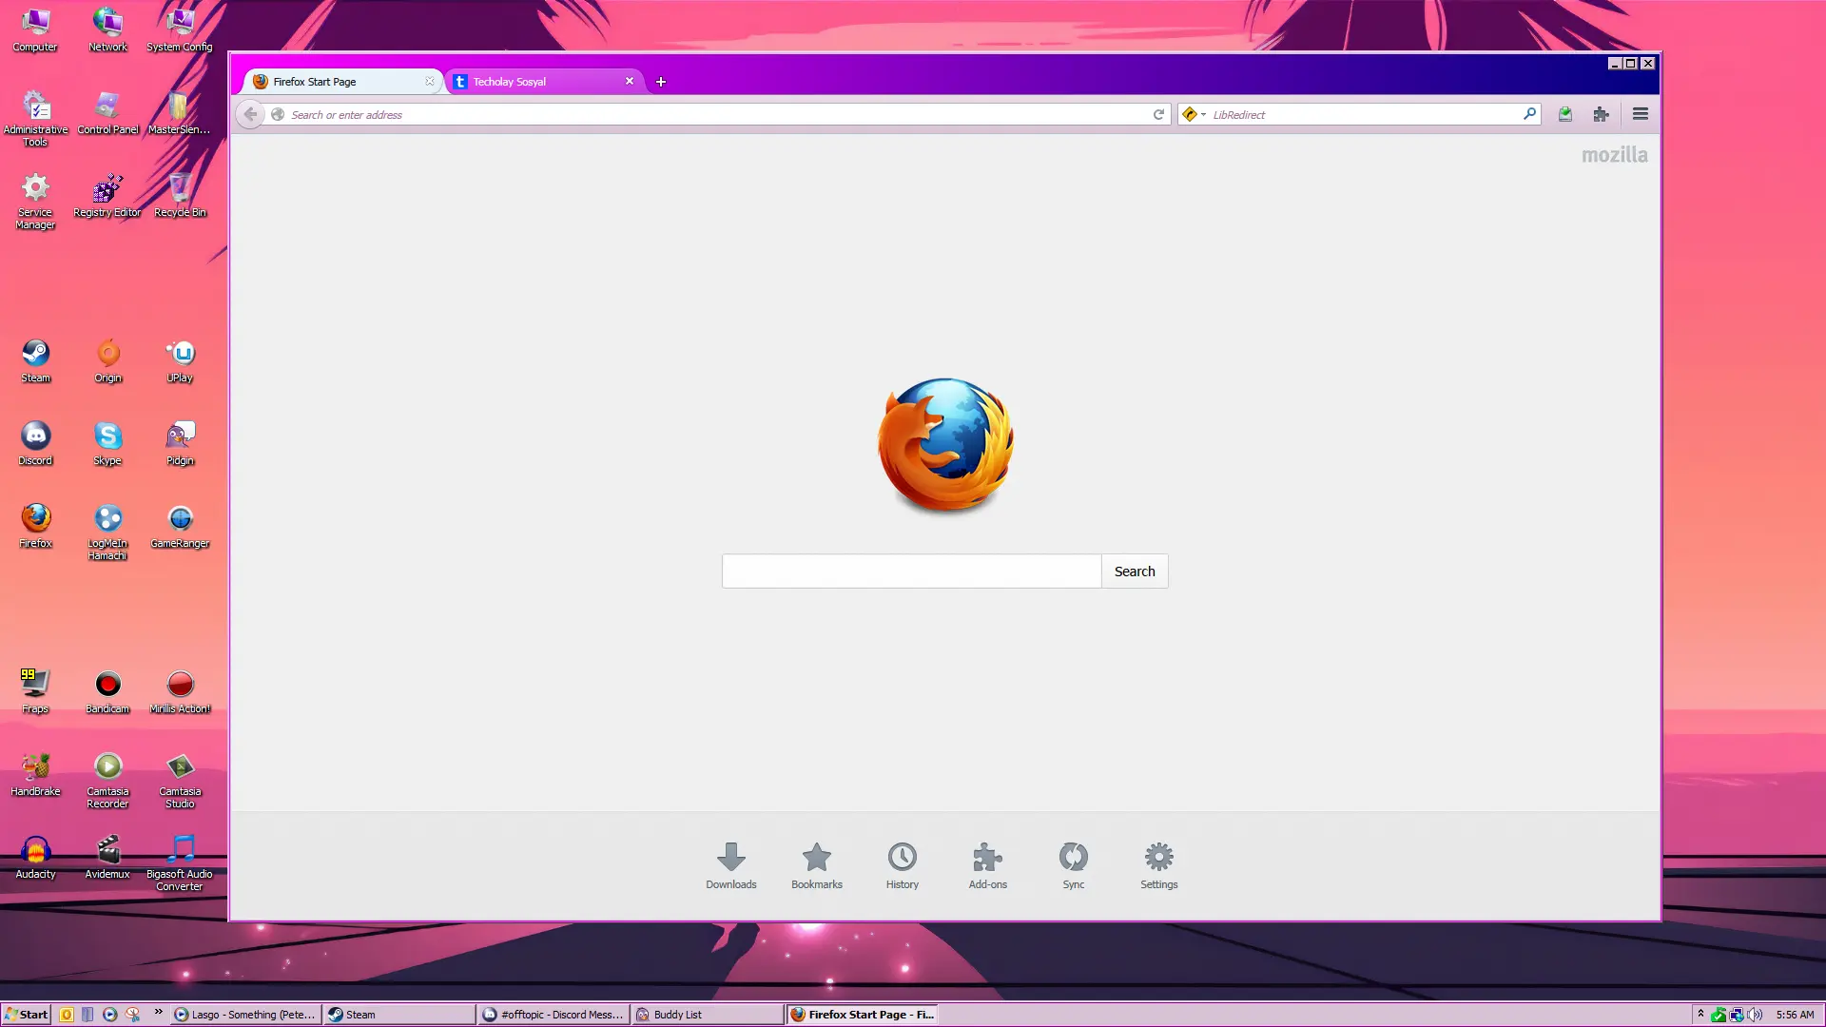Image resolution: width=1826 pixels, height=1027 pixels.
Task: Open the search engine dropdown beside LibRedirect
Action: point(1194,114)
